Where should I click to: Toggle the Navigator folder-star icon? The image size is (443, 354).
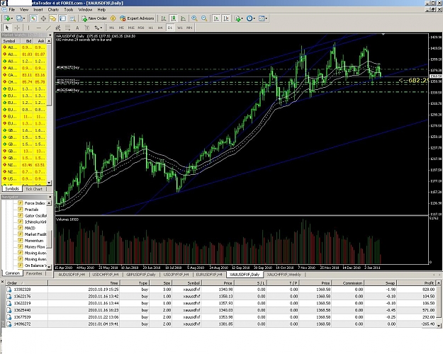tap(53, 18)
